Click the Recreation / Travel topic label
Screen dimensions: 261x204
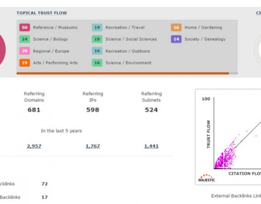coord(125,28)
